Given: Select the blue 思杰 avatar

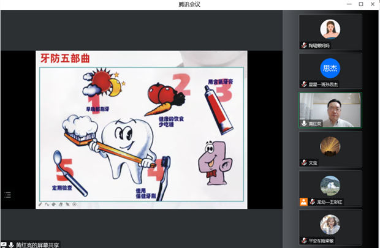Looking at the screenshot, I should coord(330,68).
